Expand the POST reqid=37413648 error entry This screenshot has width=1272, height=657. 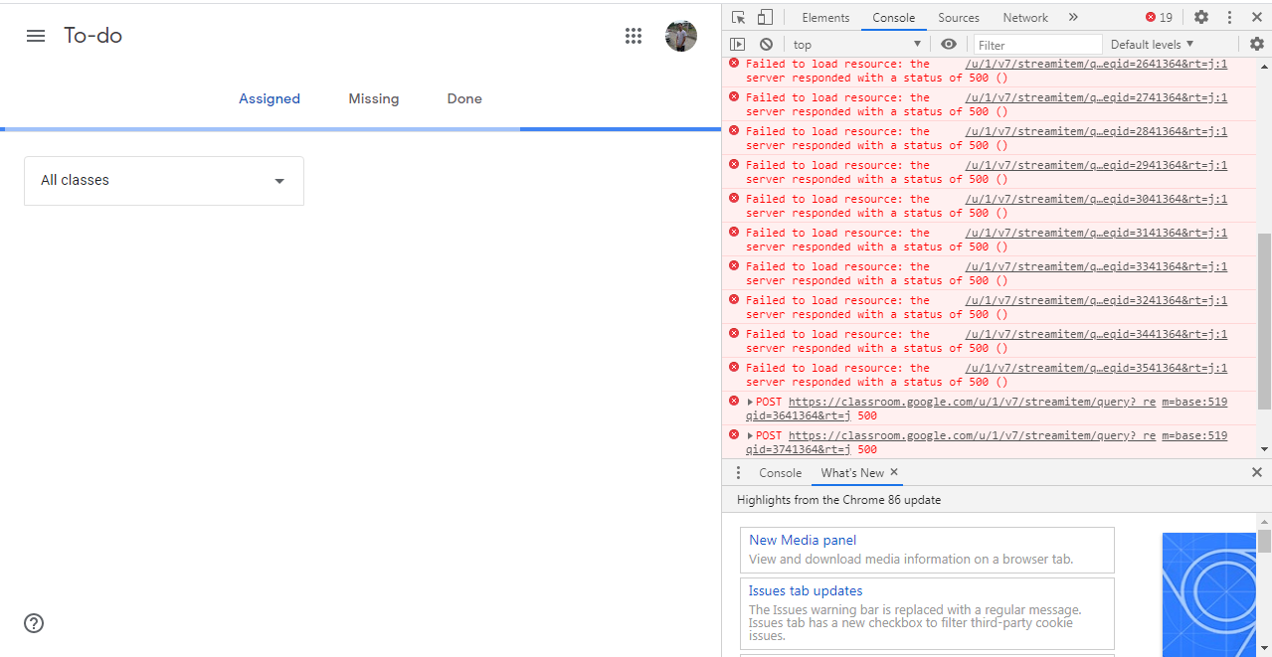(x=750, y=435)
